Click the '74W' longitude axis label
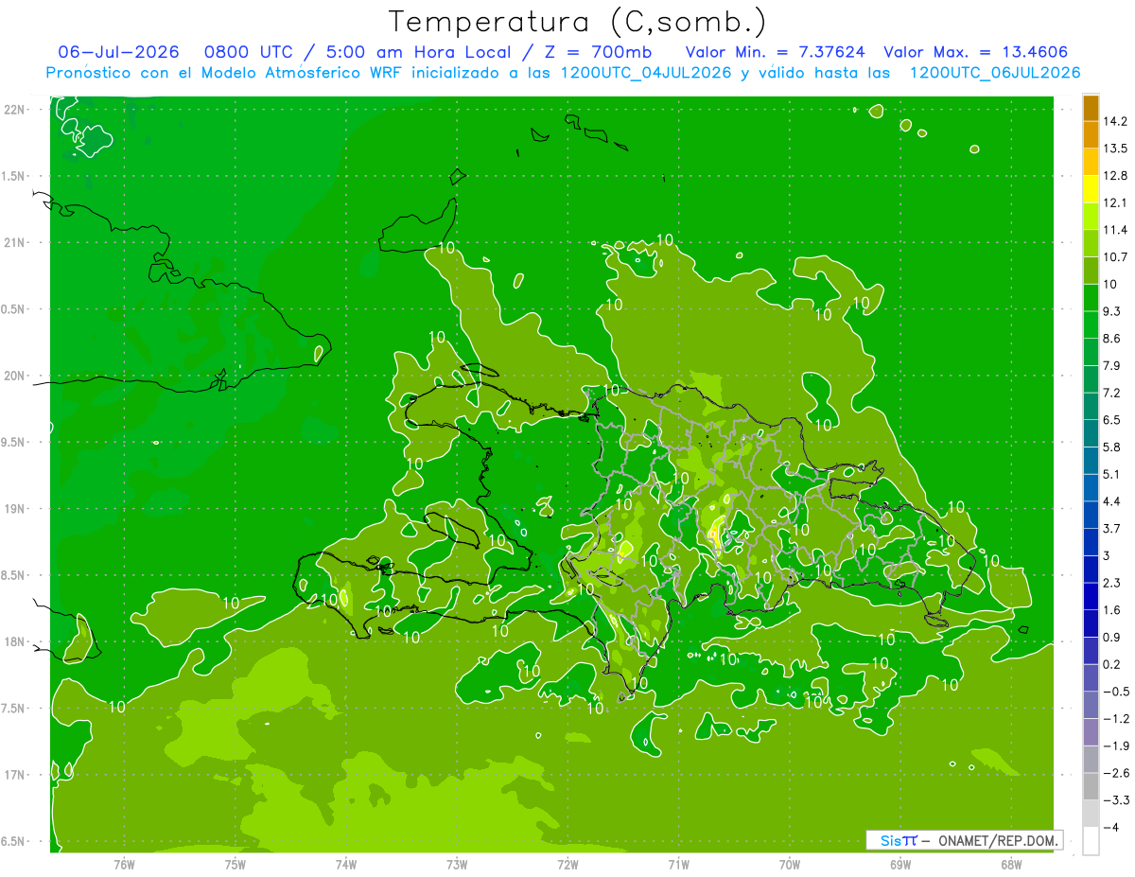Screen dimensions: 1135x877 click(346, 864)
